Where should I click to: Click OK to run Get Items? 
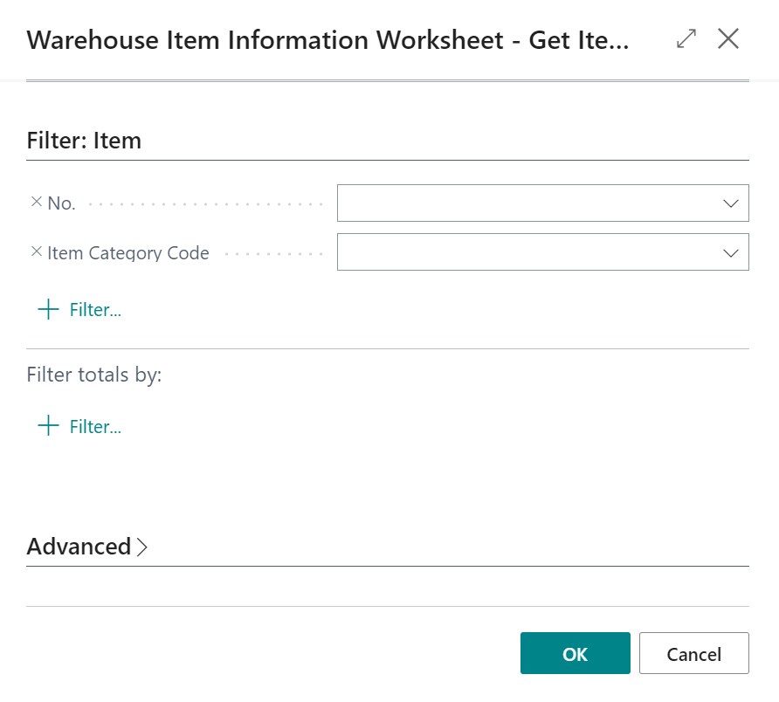coord(575,653)
